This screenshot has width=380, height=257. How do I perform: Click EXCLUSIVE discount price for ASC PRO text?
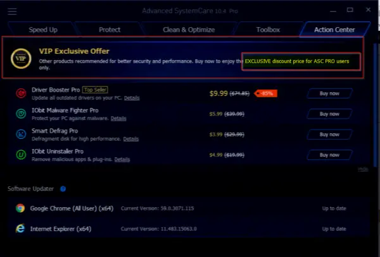point(297,61)
